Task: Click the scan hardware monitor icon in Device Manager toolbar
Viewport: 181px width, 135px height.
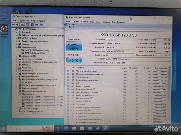Action: click(41, 25)
